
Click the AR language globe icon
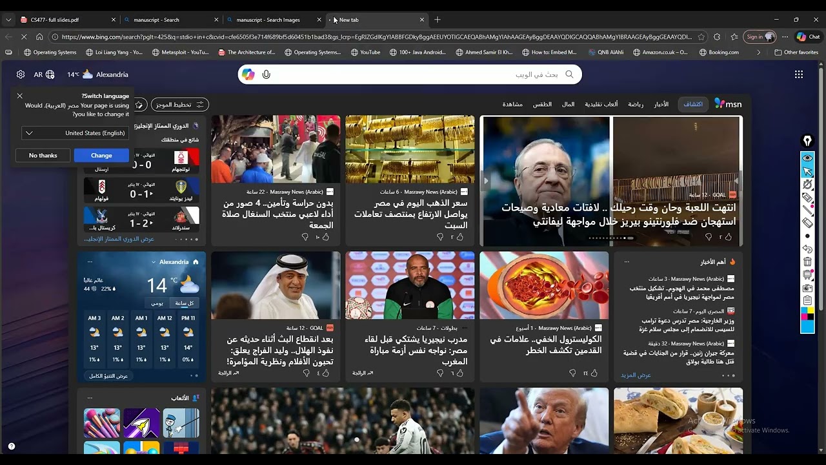pos(45,74)
